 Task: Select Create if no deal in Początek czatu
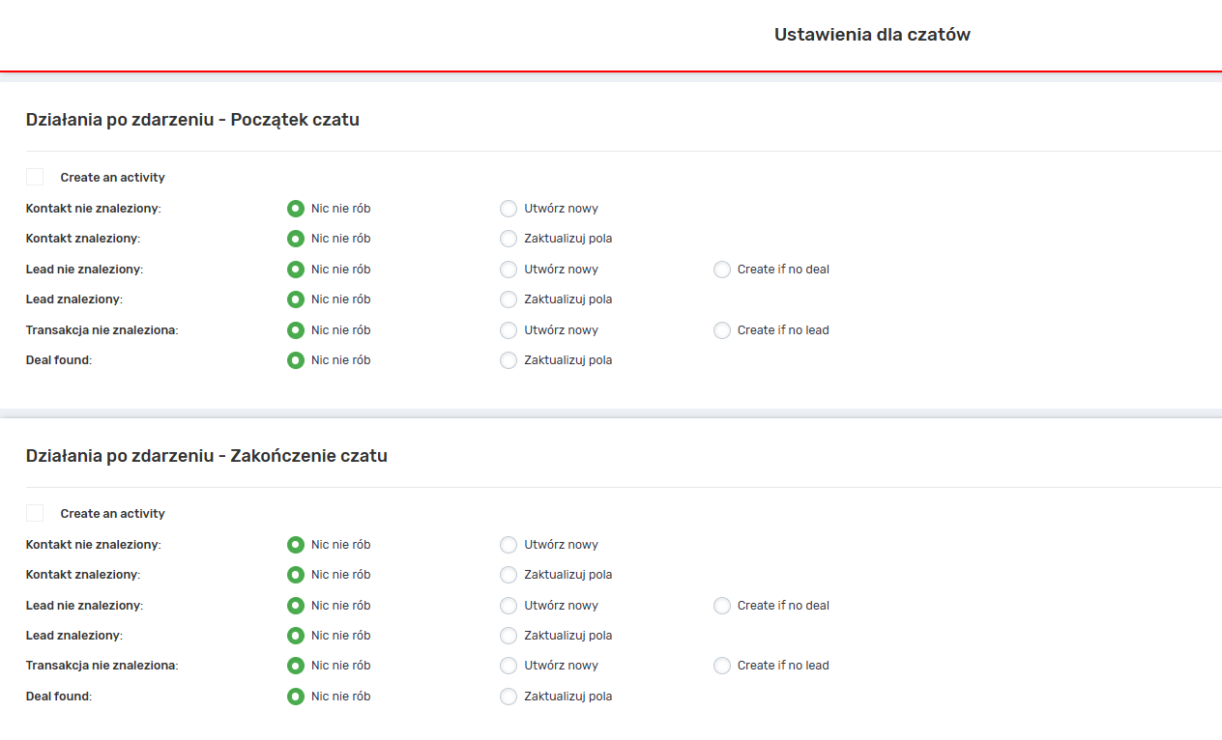click(x=722, y=270)
